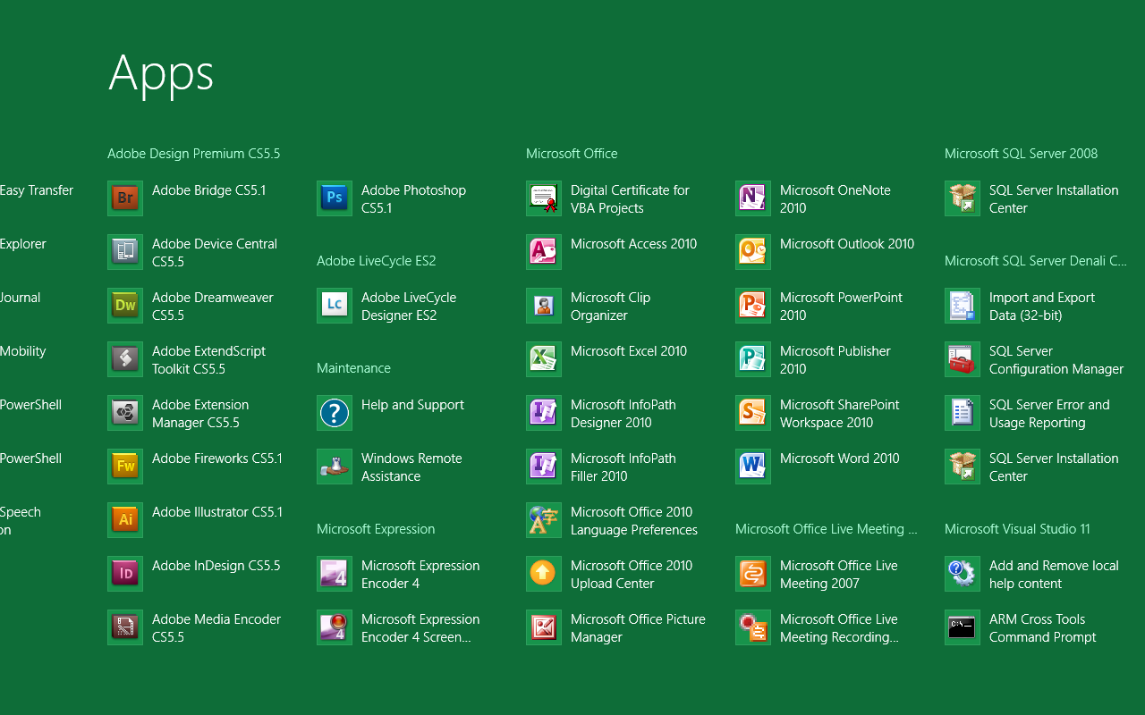Open the ARM Cross Tools Command Prompt

1042,627
